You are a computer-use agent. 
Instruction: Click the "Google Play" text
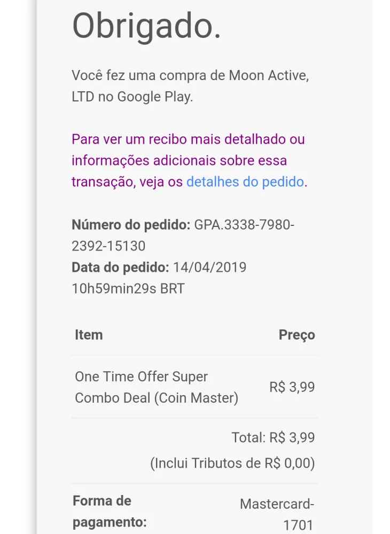[x=154, y=97]
